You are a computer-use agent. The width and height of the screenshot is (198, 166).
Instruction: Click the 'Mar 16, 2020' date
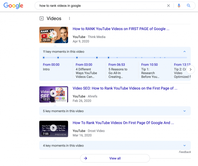click(x=82, y=135)
